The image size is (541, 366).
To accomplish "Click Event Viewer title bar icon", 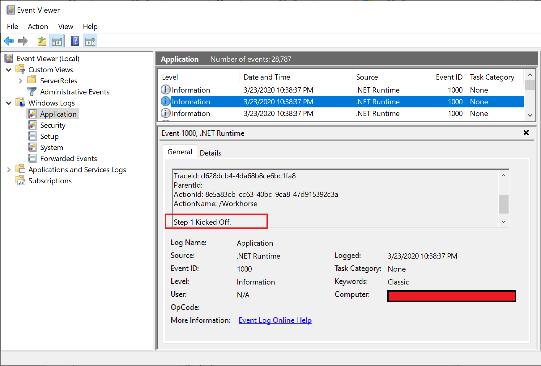I will [11, 10].
